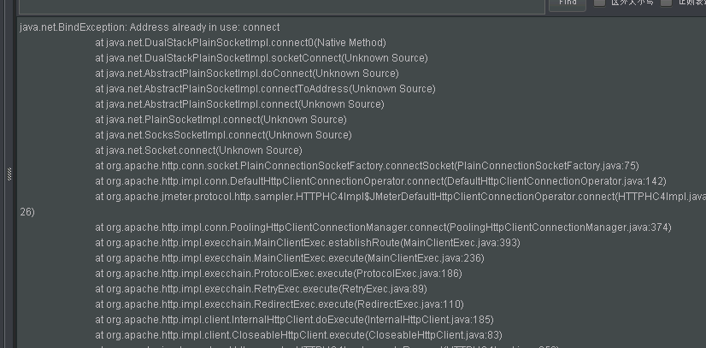Click the DualStackPlainSocketImpl.connect0 Native Method line

pyautogui.click(x=240, y=43)
